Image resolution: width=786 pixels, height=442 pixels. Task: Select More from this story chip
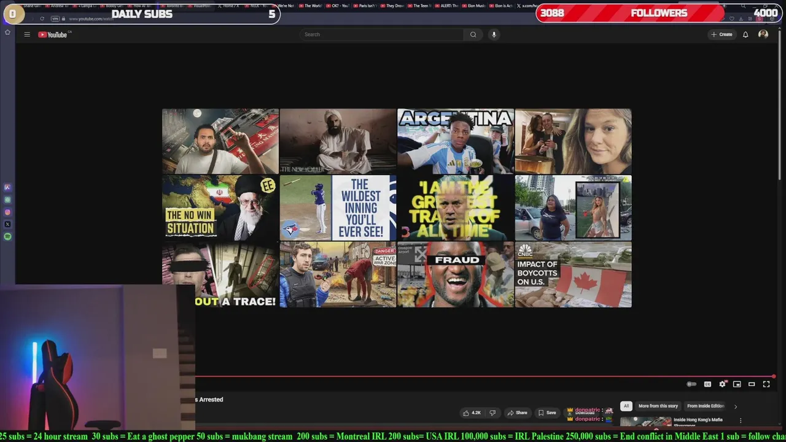pos(658,406)
